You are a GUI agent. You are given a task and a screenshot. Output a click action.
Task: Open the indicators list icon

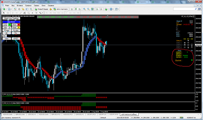tap(106, 9)
